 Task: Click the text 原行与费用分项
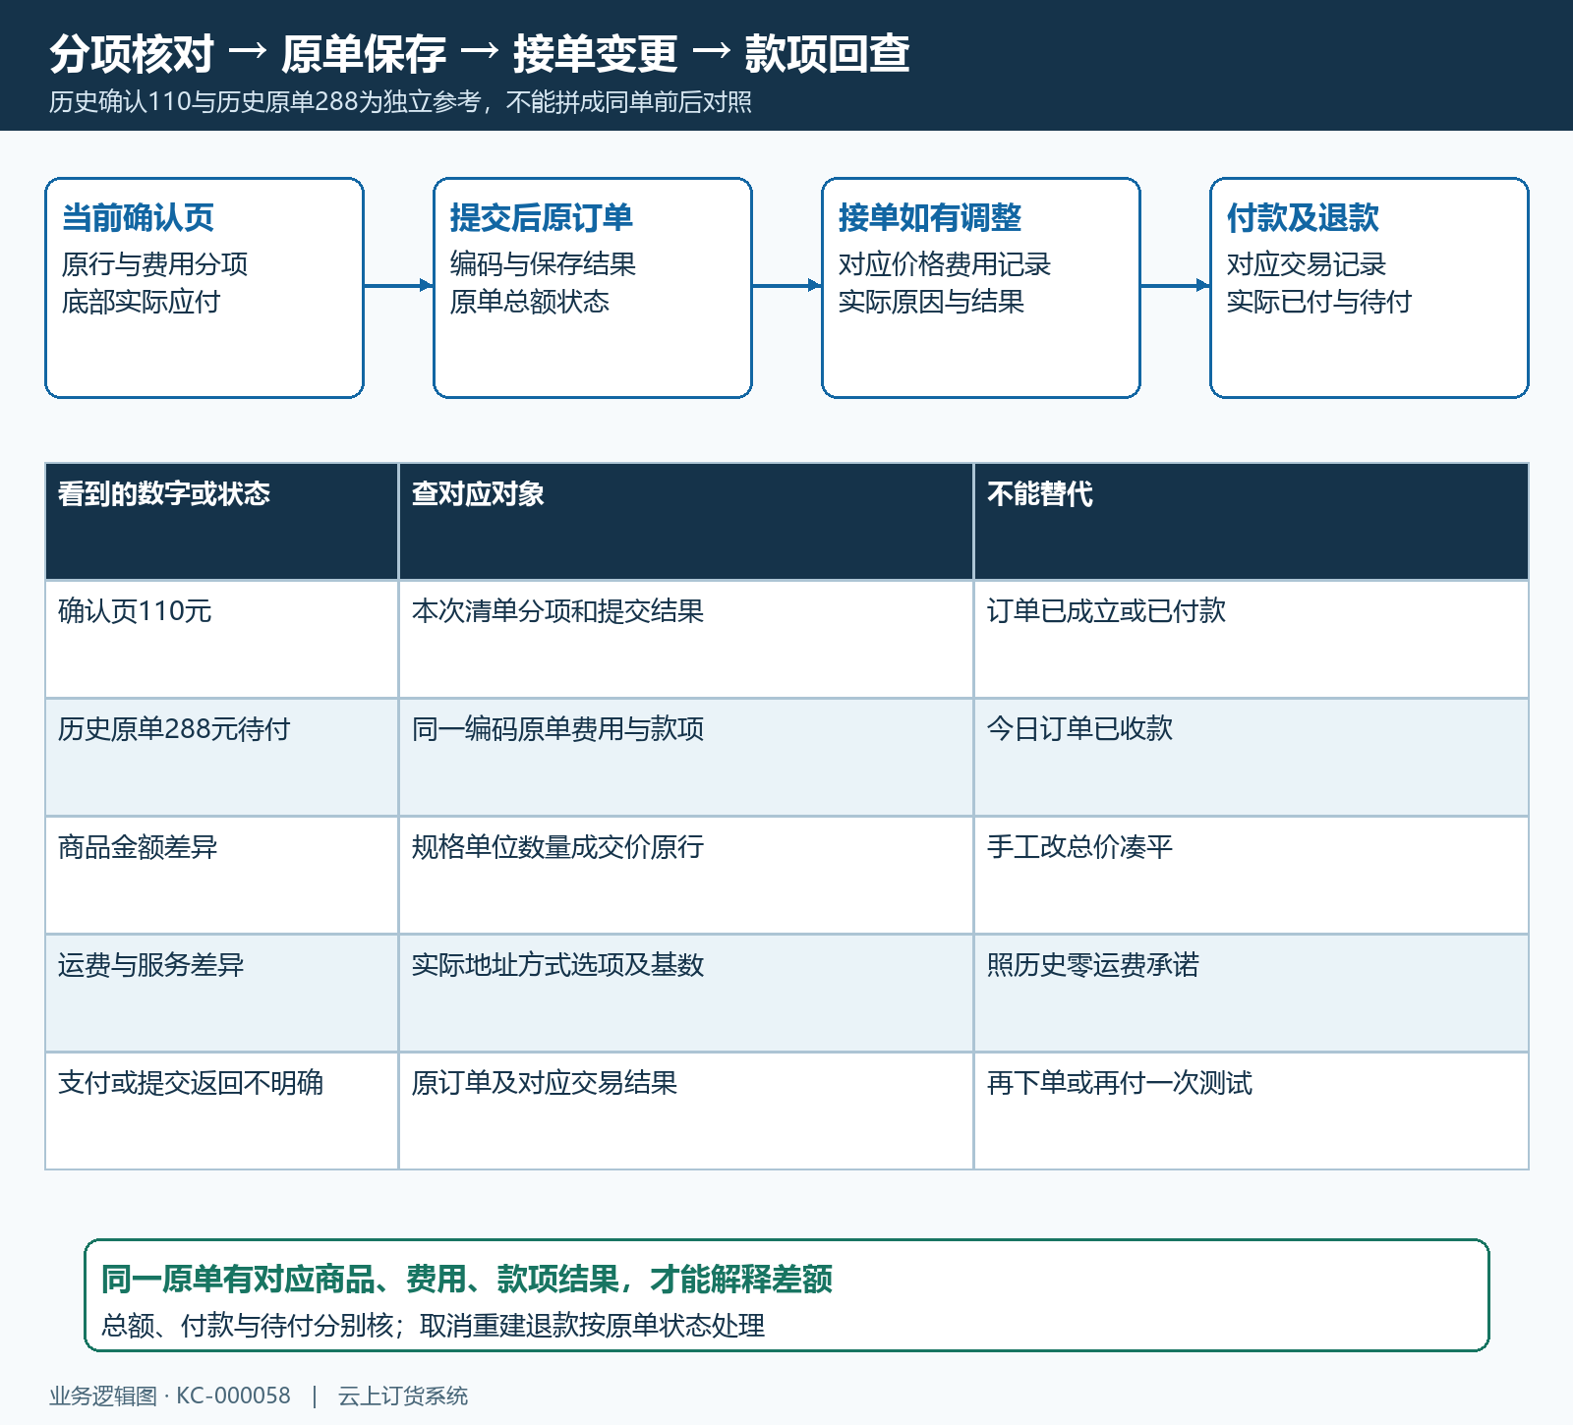click(x=154, y=264)
